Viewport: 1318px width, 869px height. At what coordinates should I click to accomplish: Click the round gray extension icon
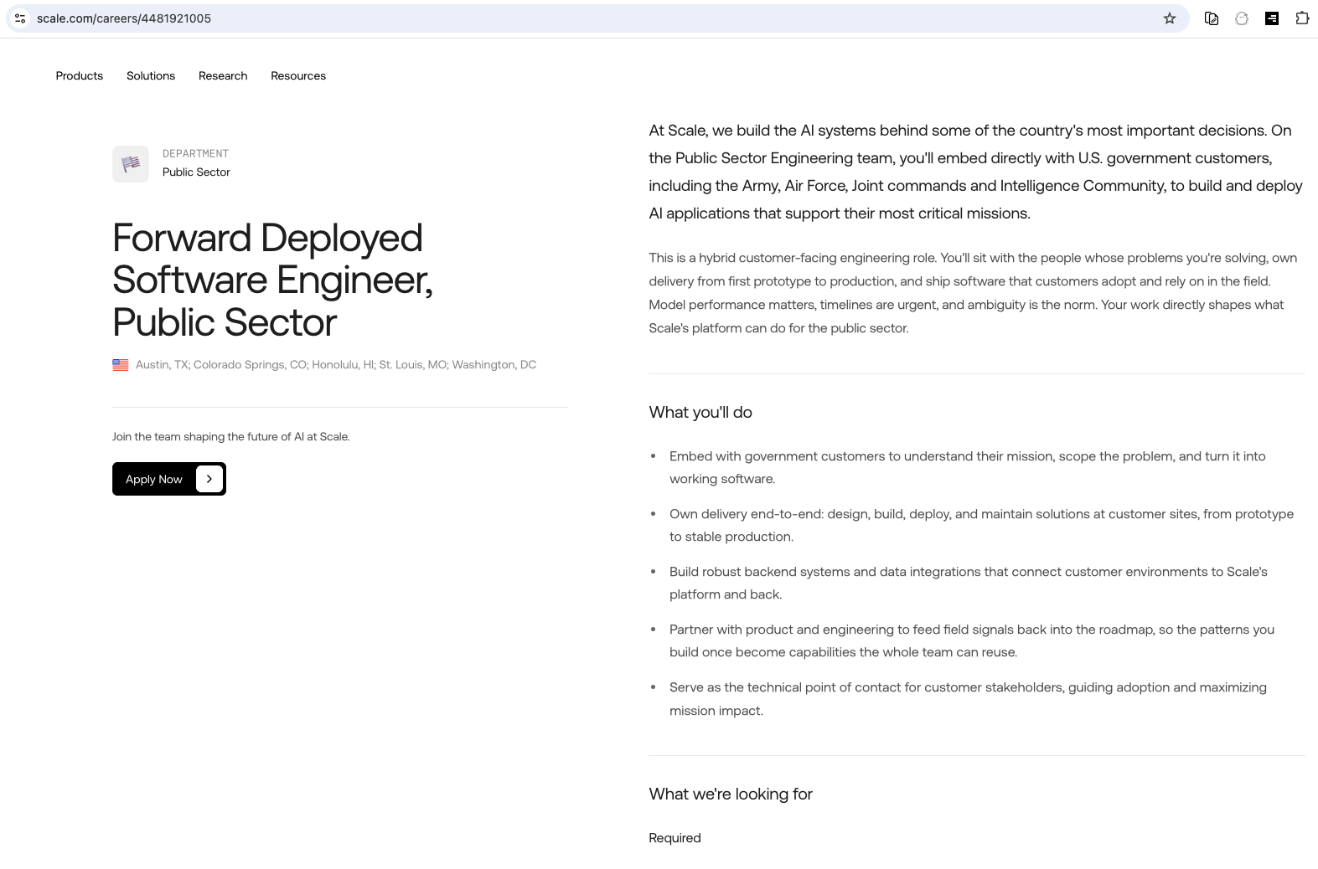tap(1242, 18)
